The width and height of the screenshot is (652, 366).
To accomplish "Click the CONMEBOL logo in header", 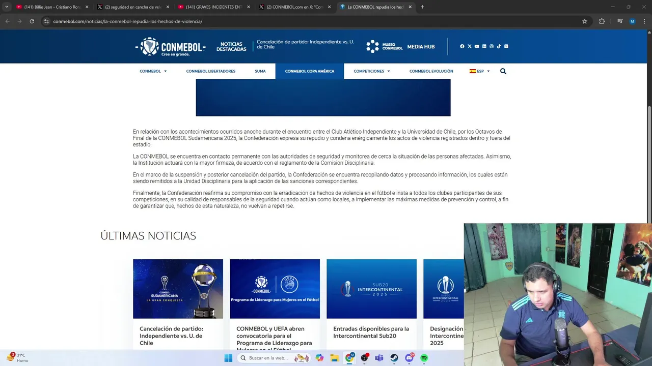I will [x=170, y=47].
